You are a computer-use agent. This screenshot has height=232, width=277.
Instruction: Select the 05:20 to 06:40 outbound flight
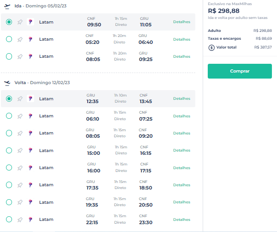(x=9, y=39)
